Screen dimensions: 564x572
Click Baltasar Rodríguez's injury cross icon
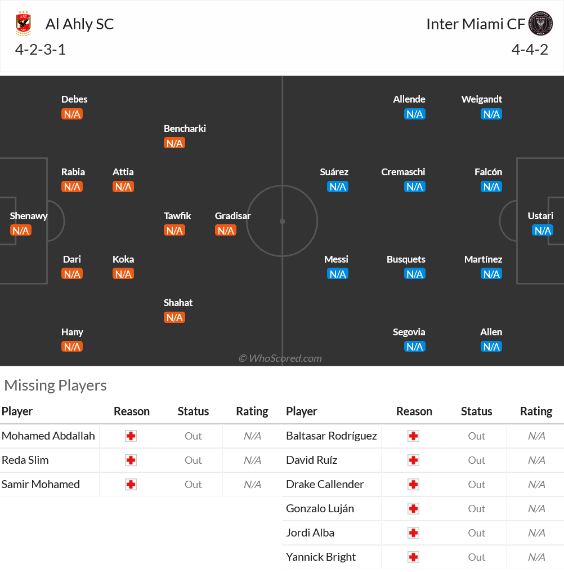point(413,436)
